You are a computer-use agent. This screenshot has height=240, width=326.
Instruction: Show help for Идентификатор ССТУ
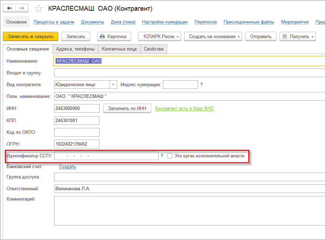pyautogui.click(x=162, y=156)
